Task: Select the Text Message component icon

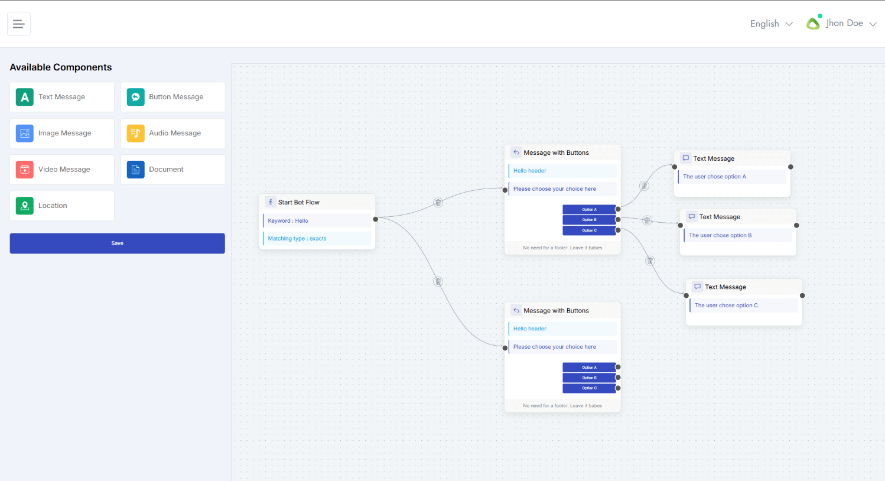Action: coord(25,97)
